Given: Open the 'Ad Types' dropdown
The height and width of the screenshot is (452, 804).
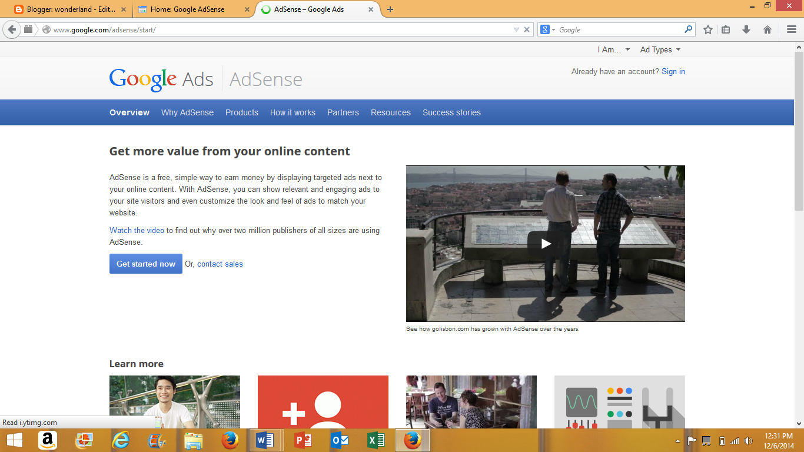Looking at the screenshot, I should pyautogui.click(x=659, y=49).
